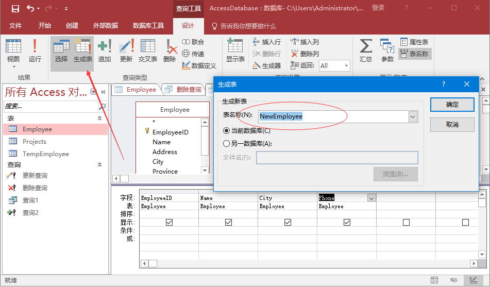Collapse the 查询 group in navigation pane
Screen dimensions: 490x287
(x=100, y=165)
